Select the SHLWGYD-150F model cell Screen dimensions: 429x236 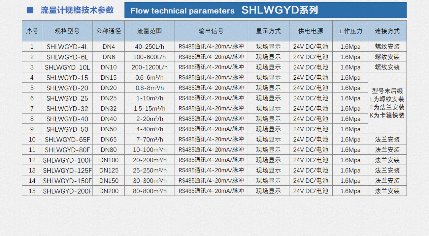click(x=67, y=181)
